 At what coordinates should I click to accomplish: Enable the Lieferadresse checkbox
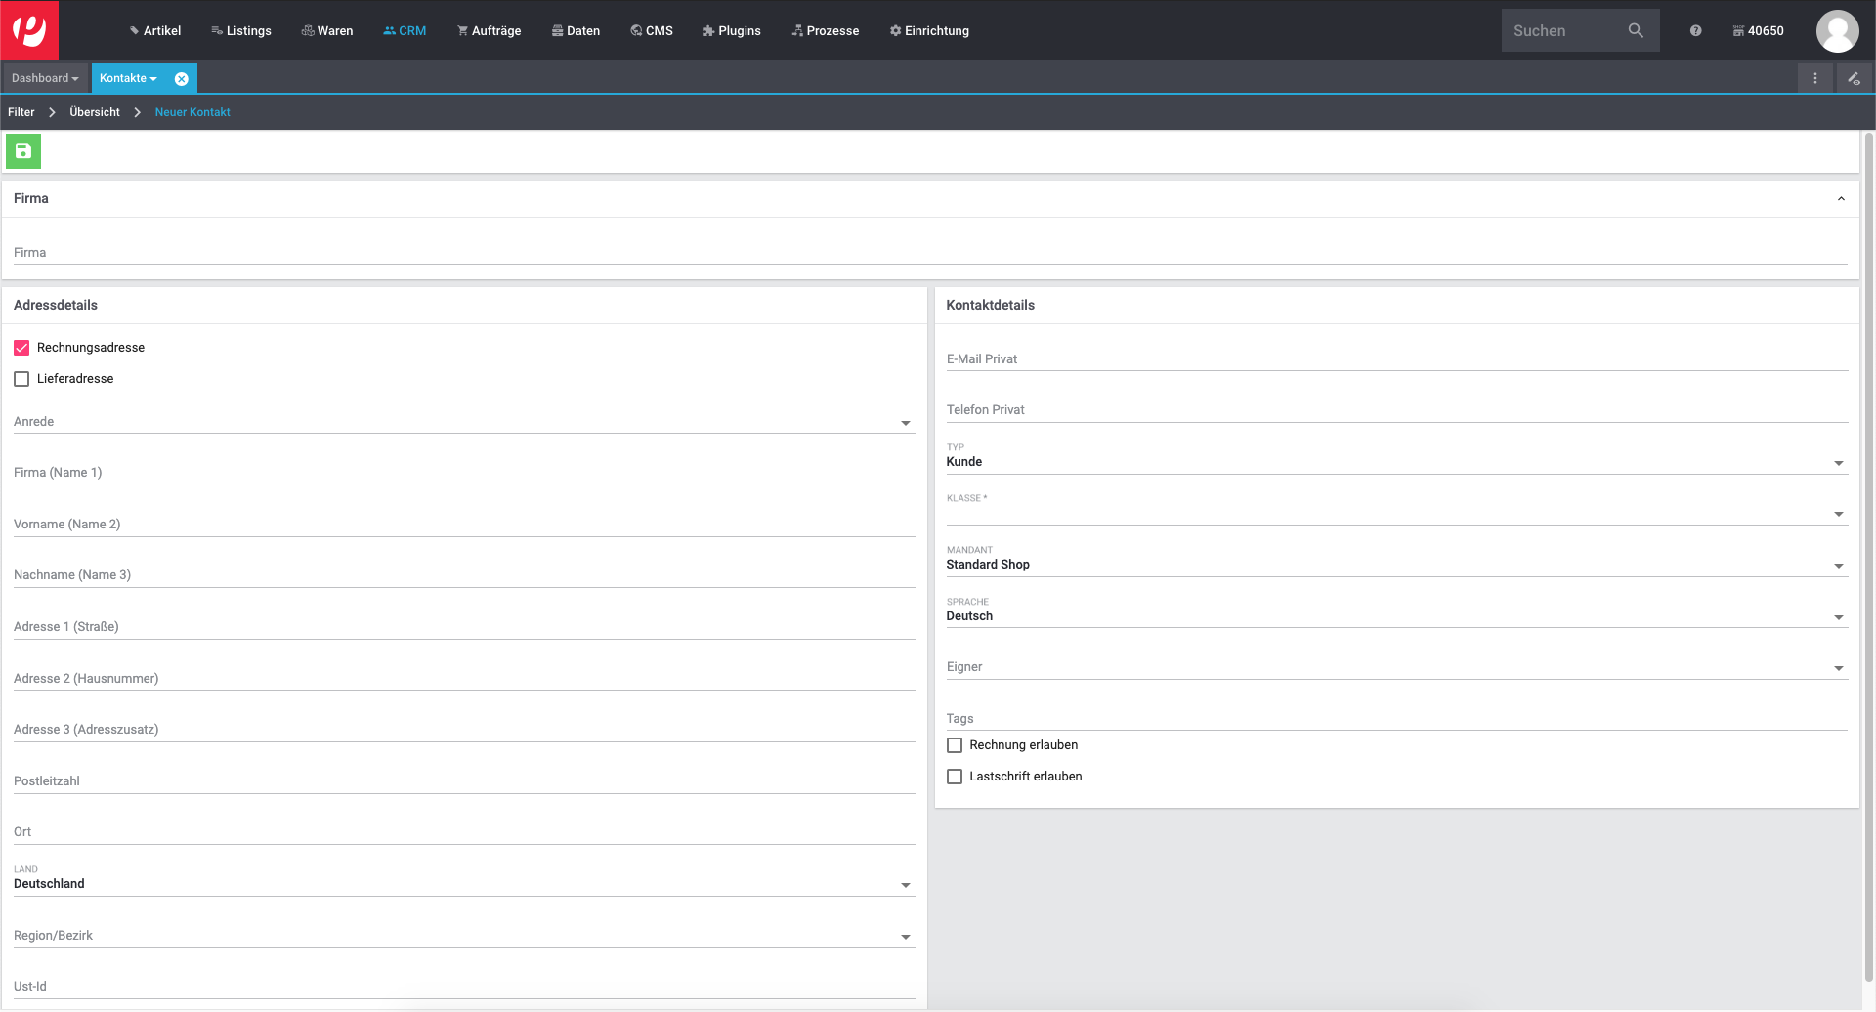(x=21, y=380)
